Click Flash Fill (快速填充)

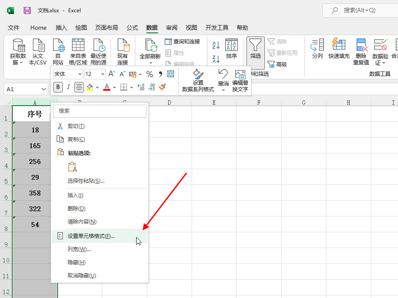tap(339, 49)
